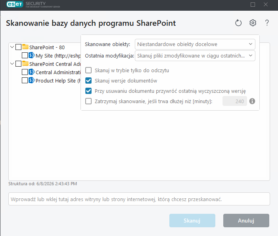Viewport: 278px width, 236px height.
Task: Check the SharePoint Central Administration folder checkbox
Action: pyautogui.click(x=18, y=63)
